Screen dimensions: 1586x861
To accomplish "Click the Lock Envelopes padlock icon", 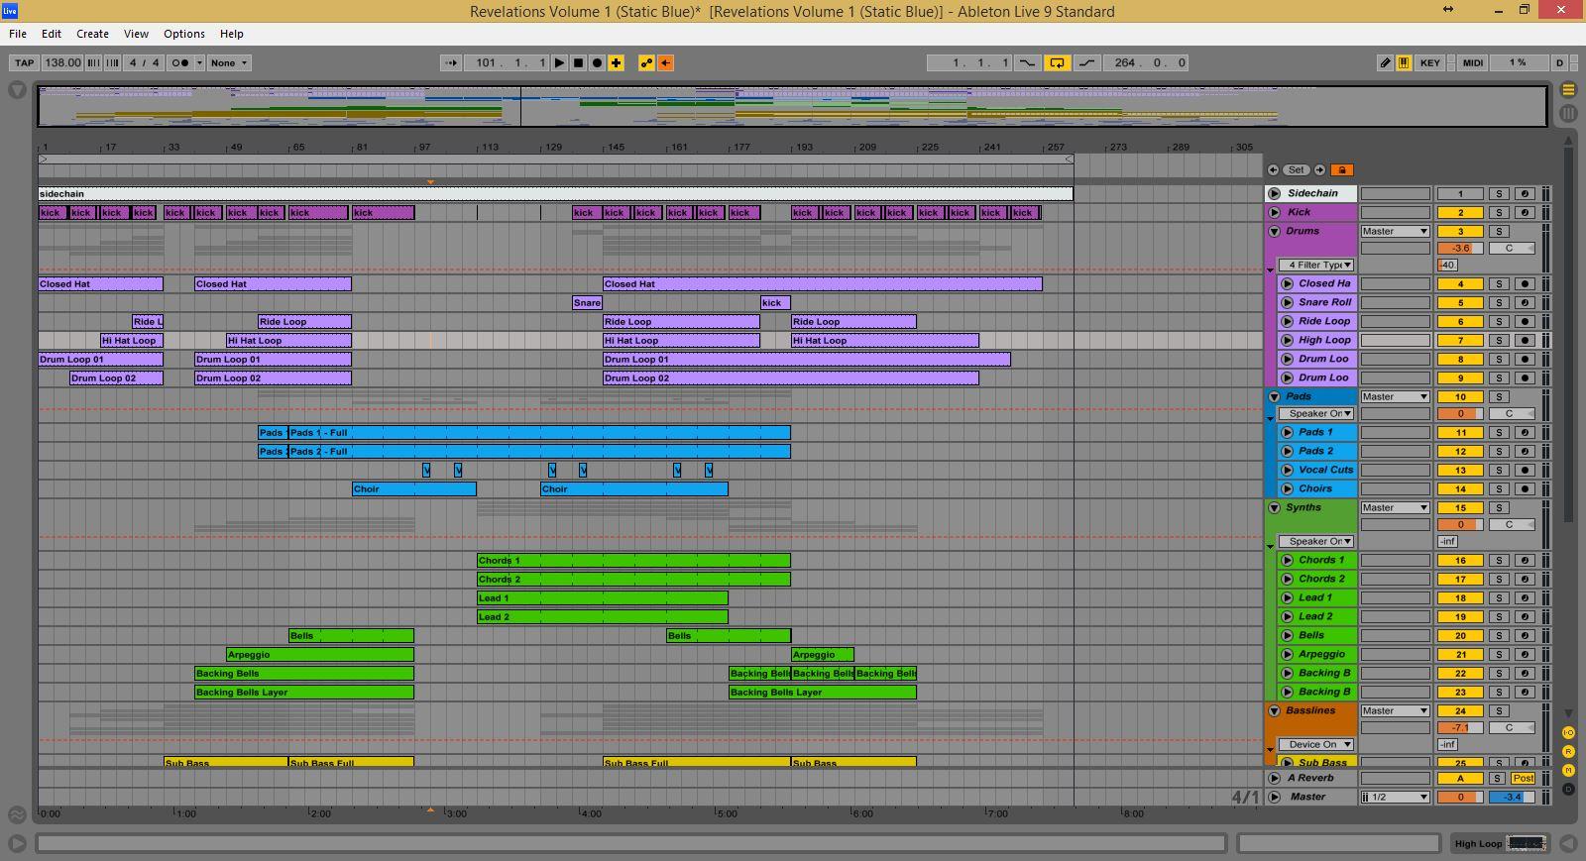I will (x=1342, y=169).
